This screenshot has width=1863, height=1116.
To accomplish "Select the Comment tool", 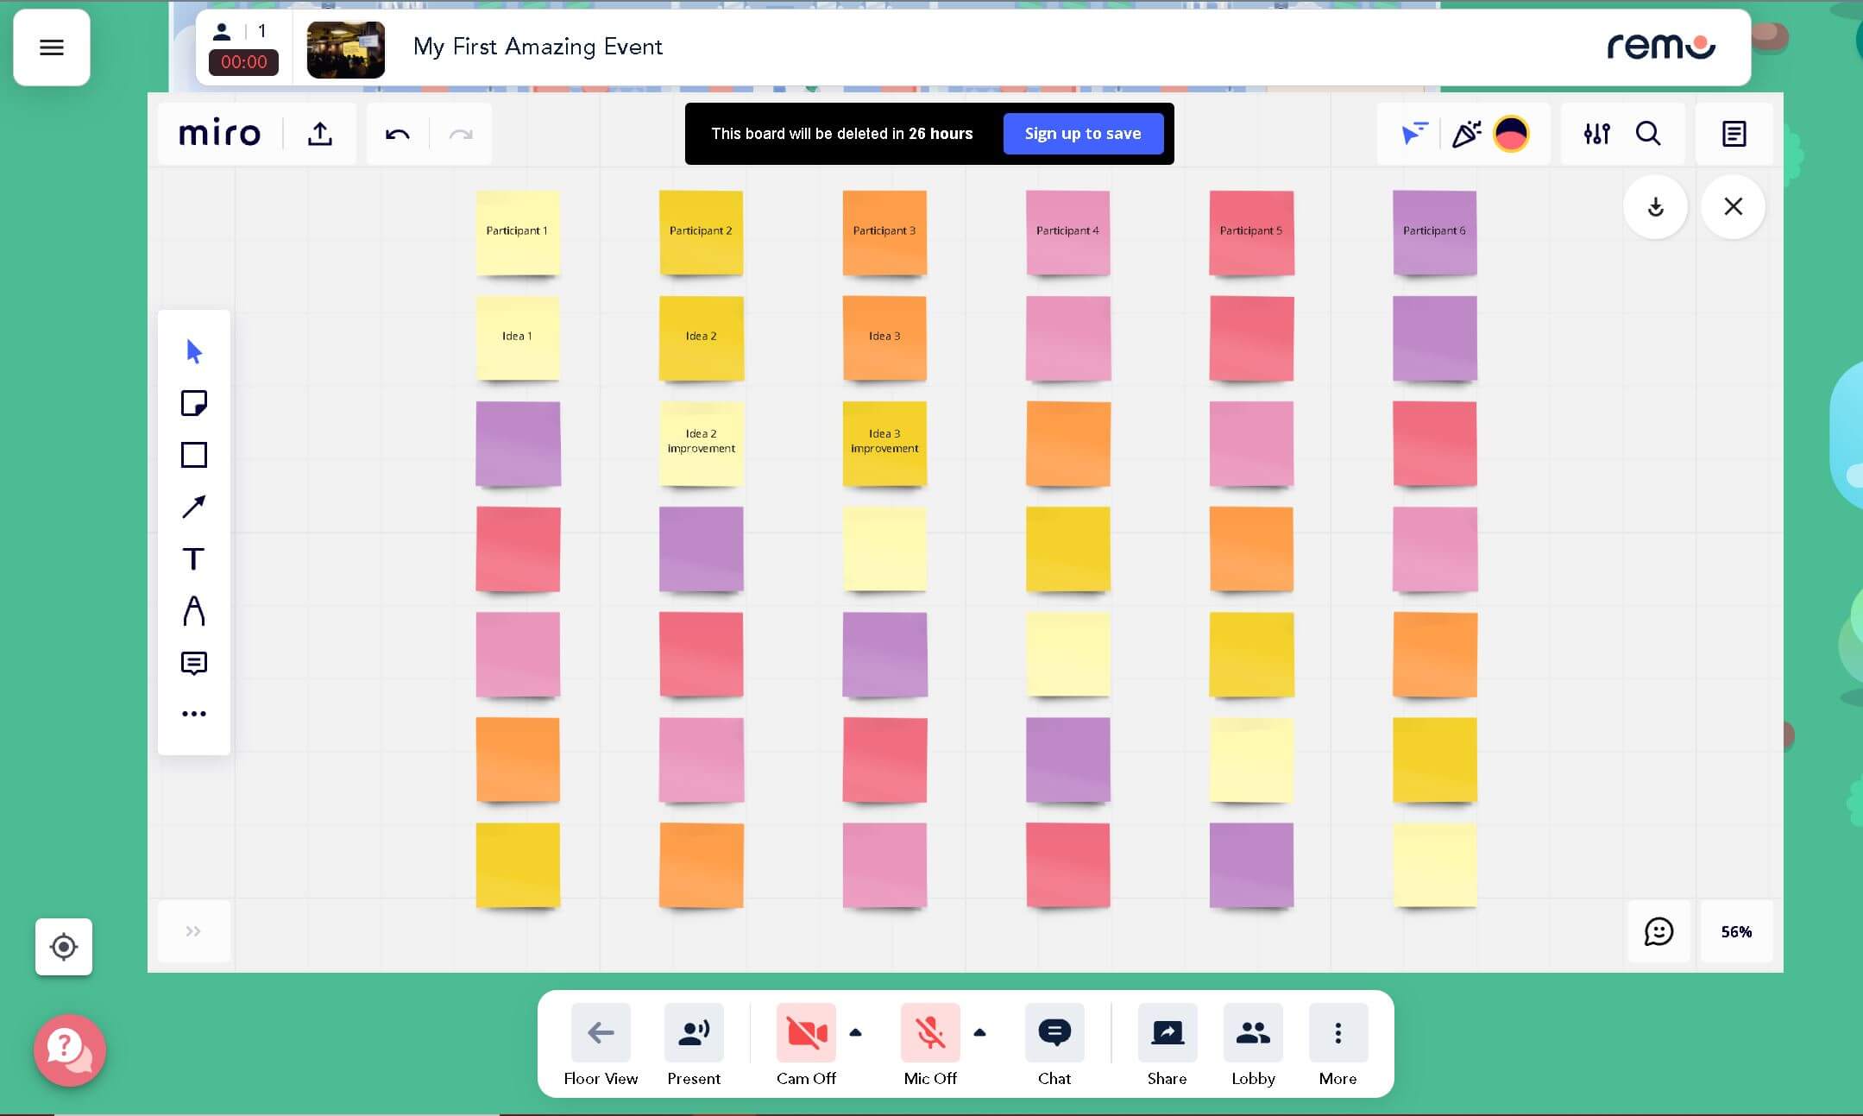I will pos(194,663).
